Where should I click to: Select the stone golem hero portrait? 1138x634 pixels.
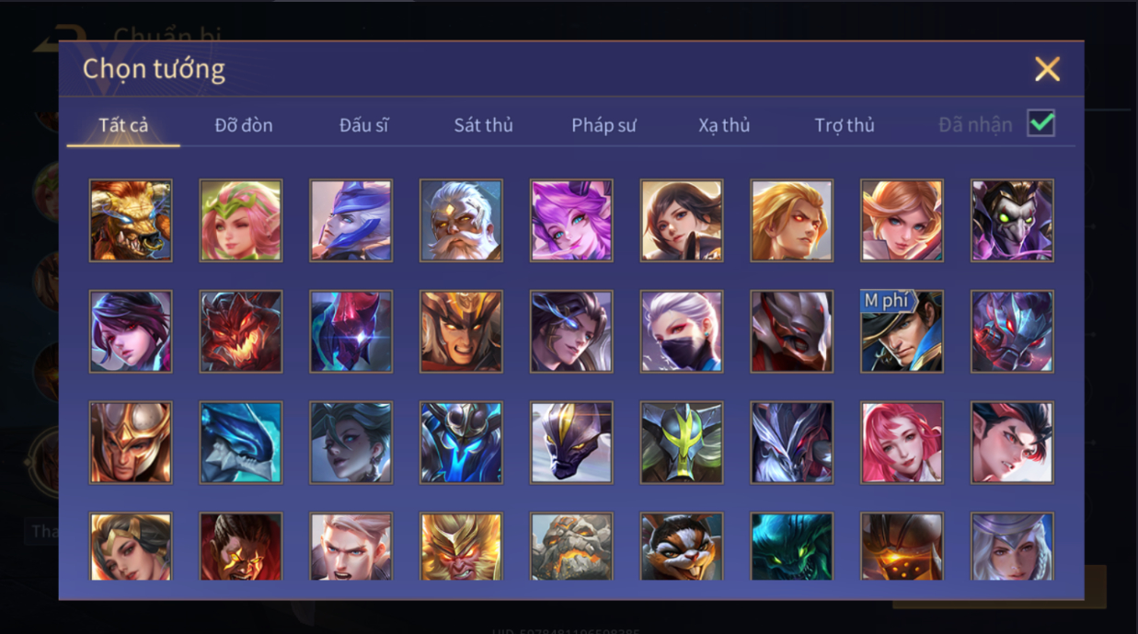[x=571, y=547]
